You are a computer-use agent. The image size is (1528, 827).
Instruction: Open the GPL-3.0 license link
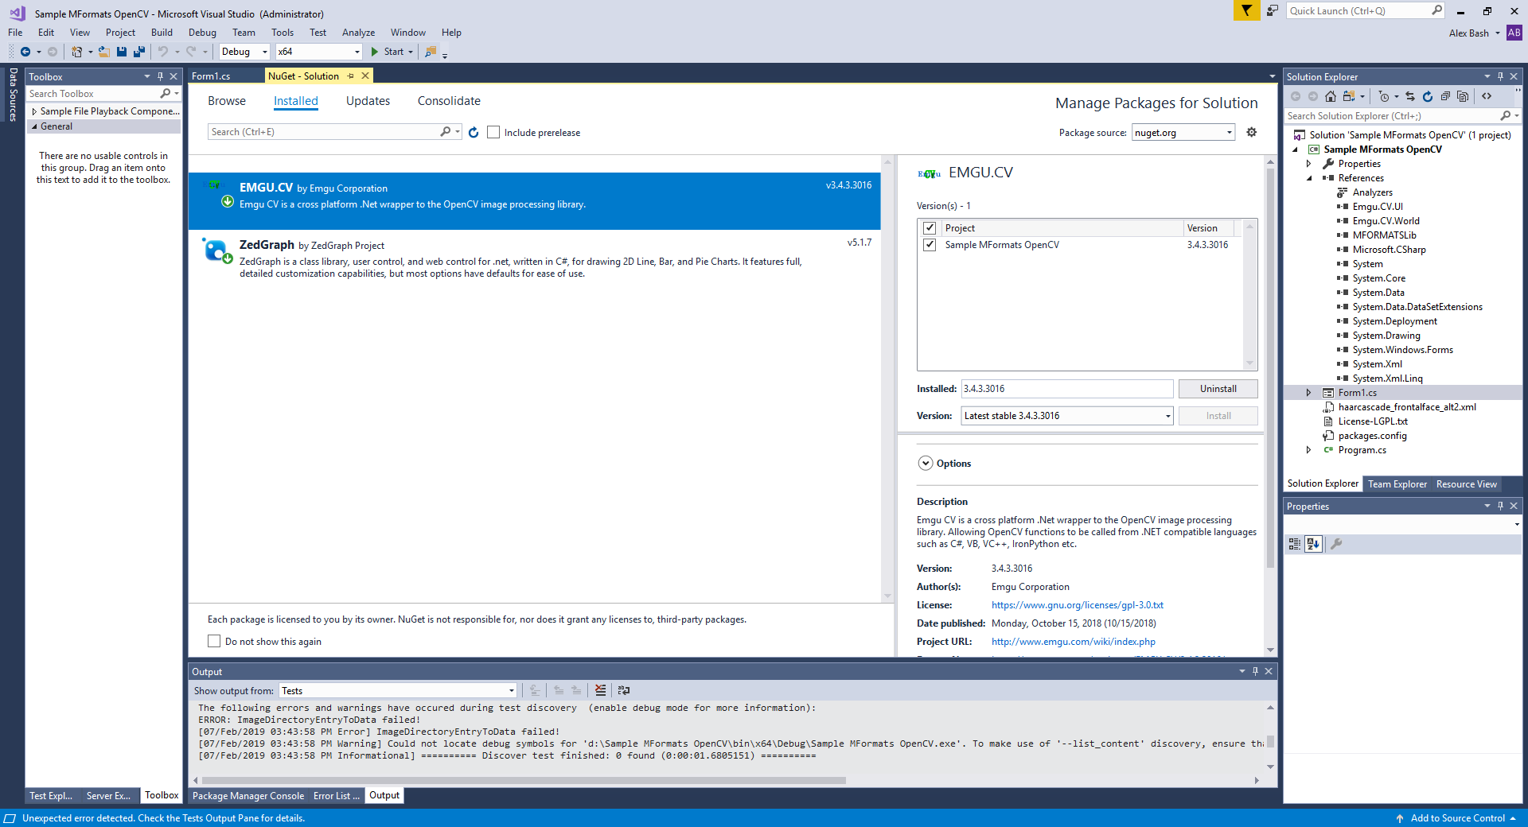[x=1078, y=605]
